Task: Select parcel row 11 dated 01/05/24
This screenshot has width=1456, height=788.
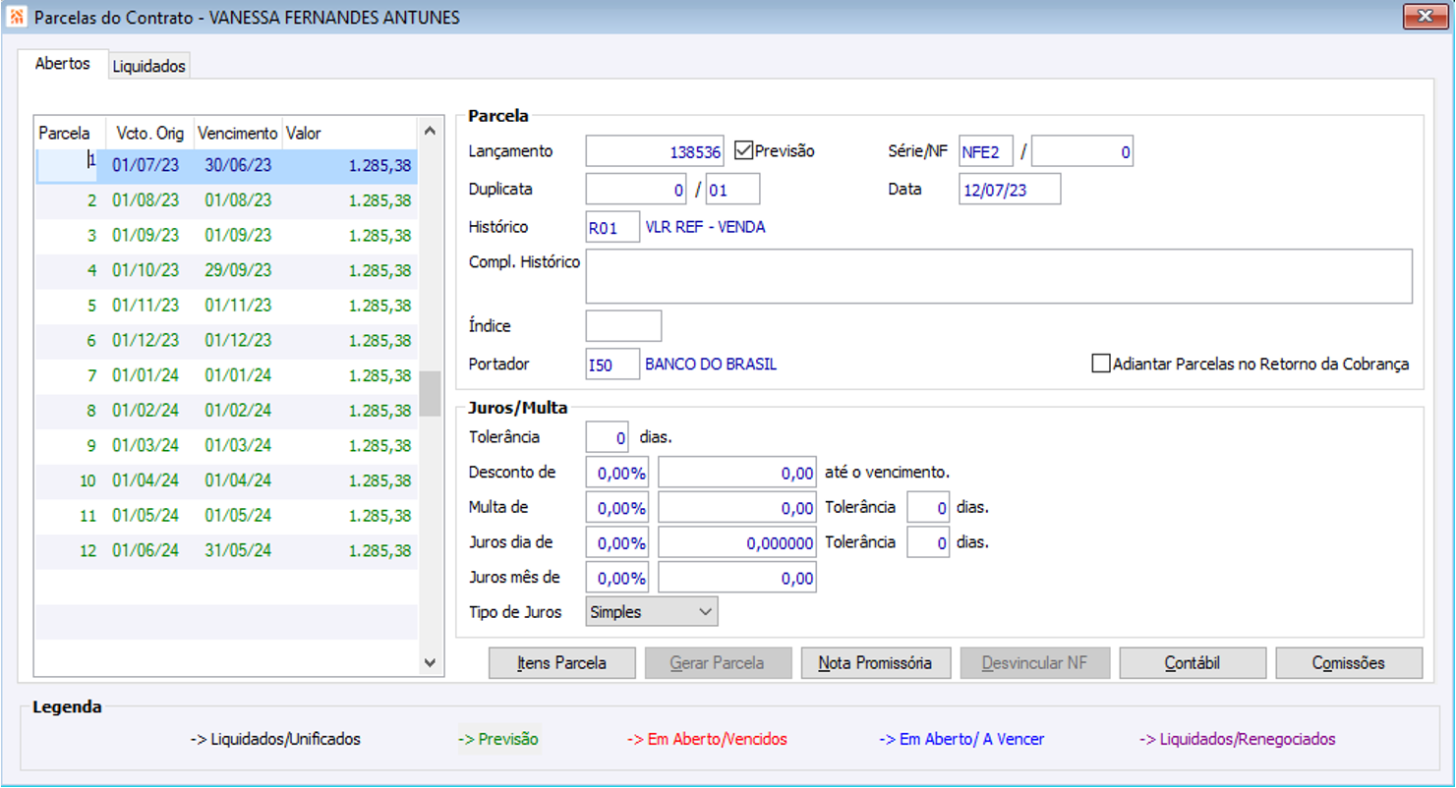Action: pos(227,516)
